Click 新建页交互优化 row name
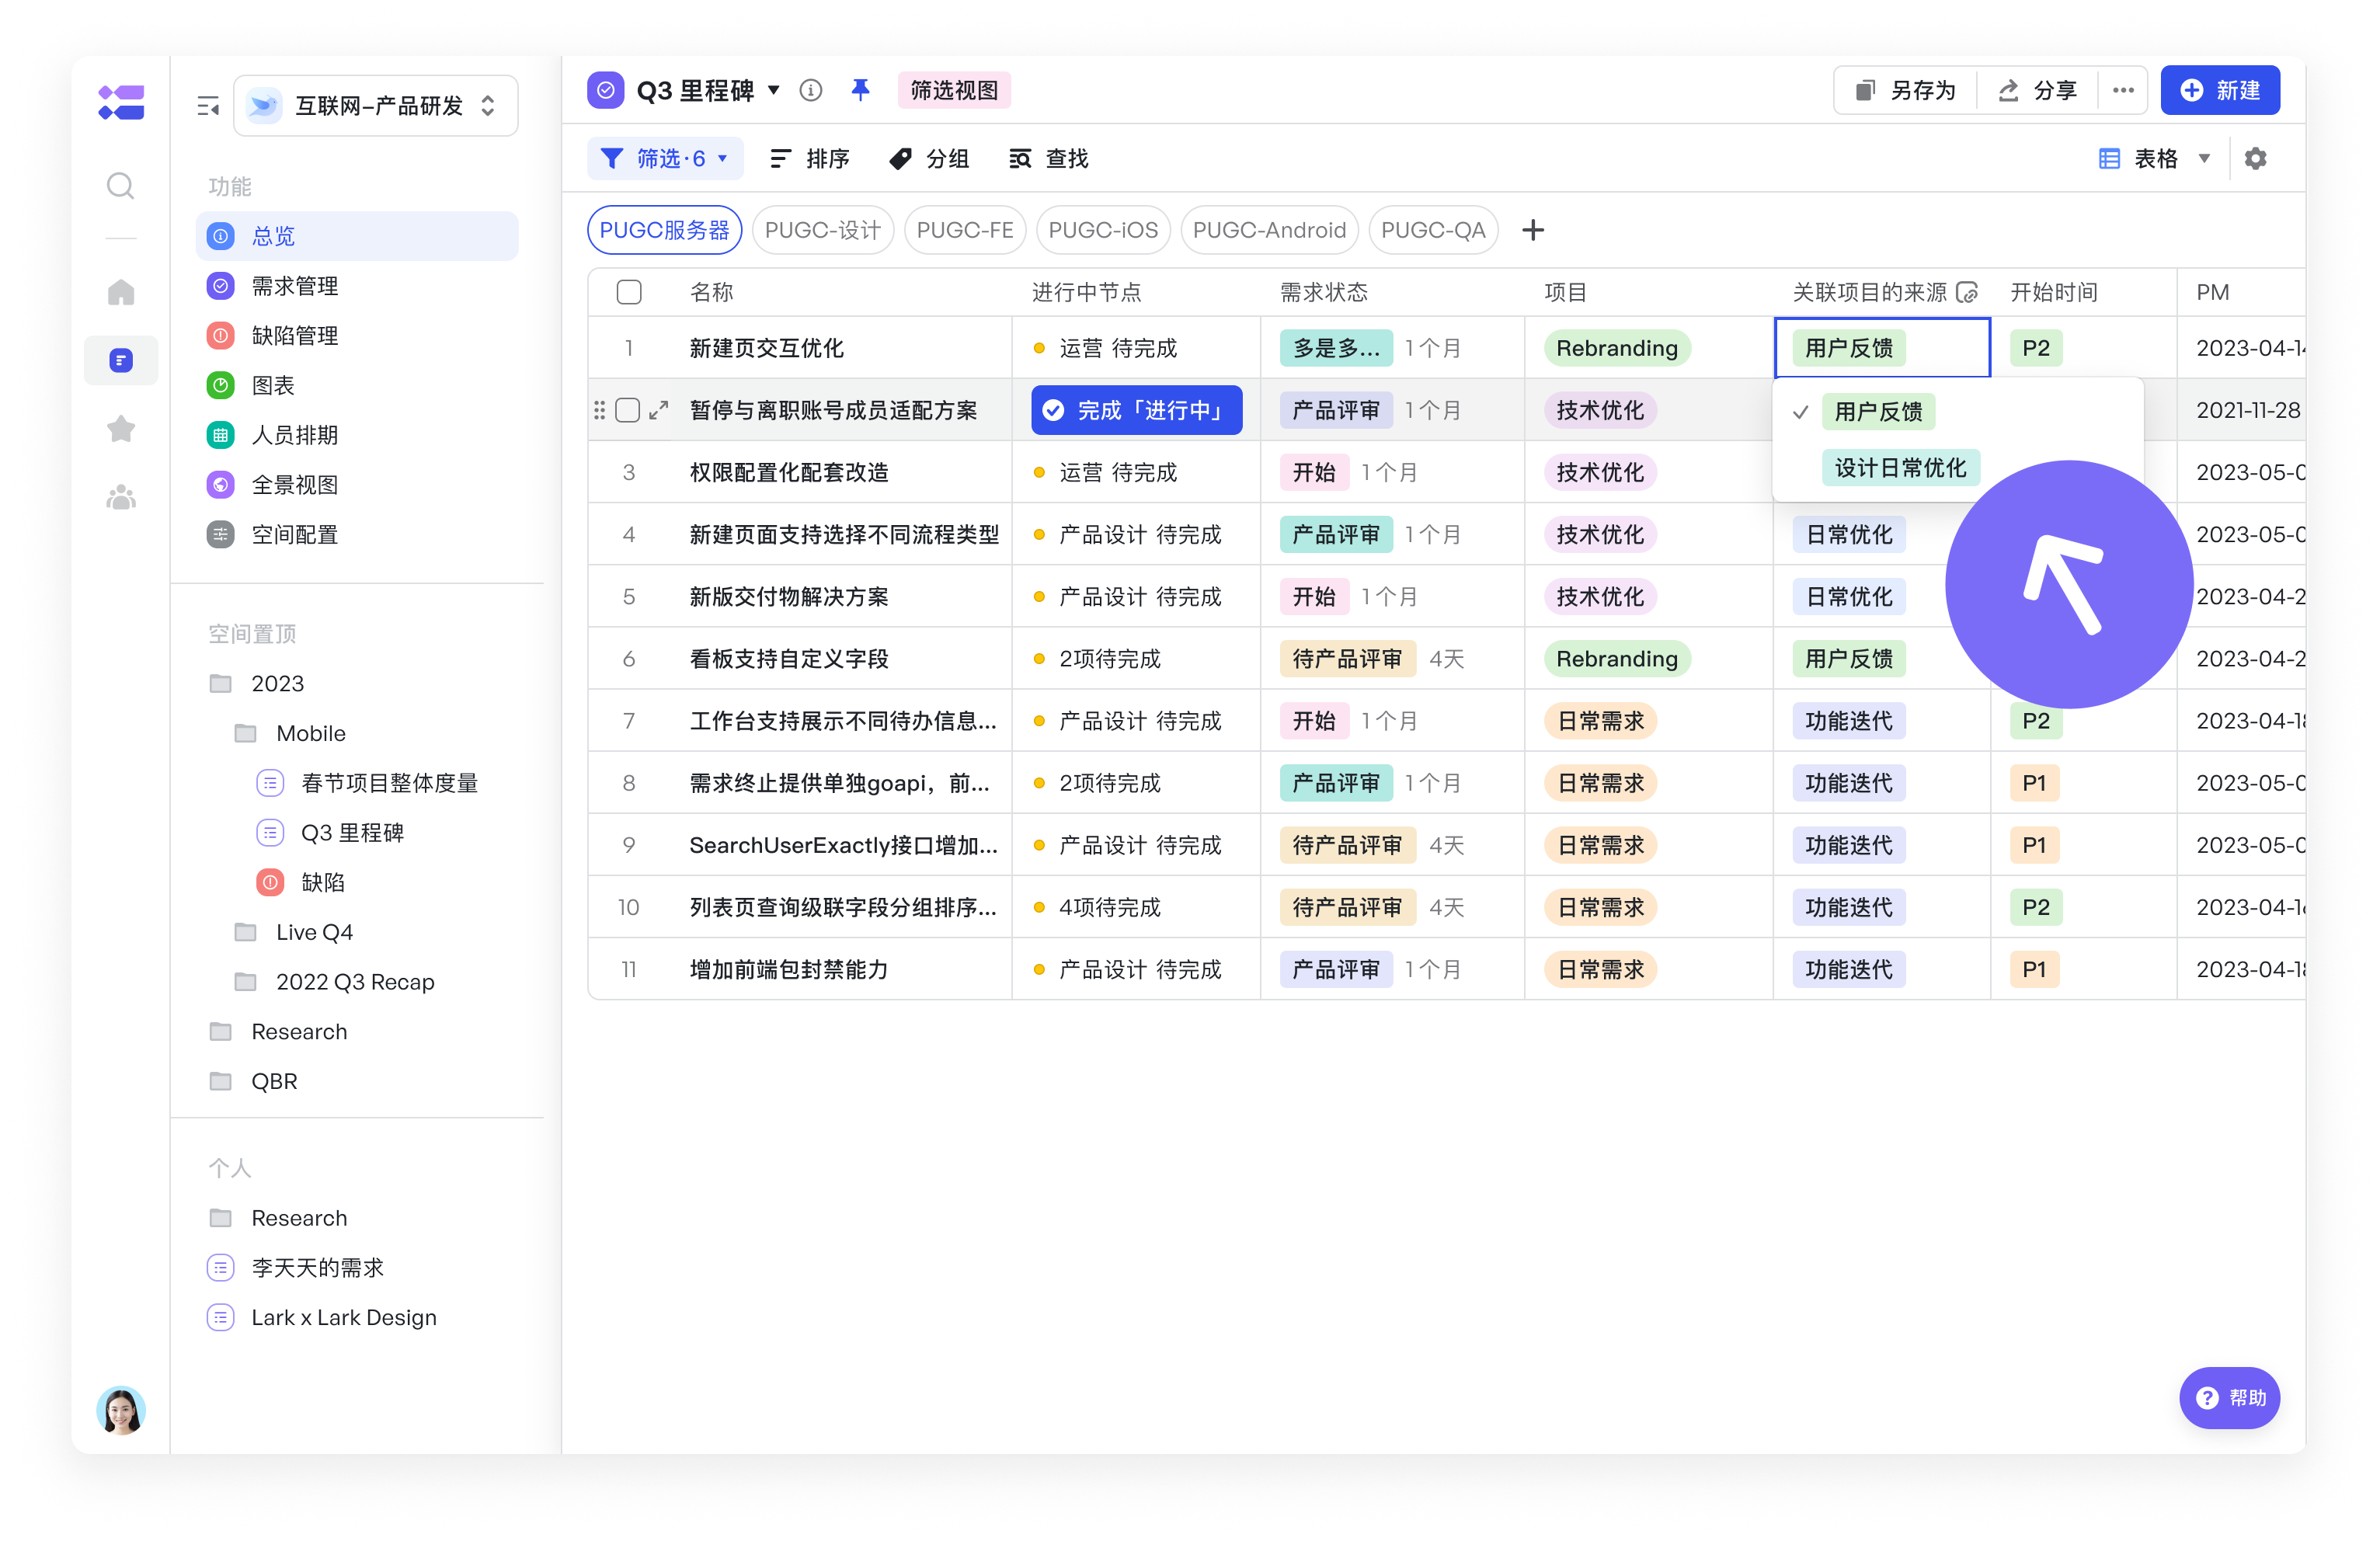This screenshot has width=2380, height=1541. click(x=766, y=349)
